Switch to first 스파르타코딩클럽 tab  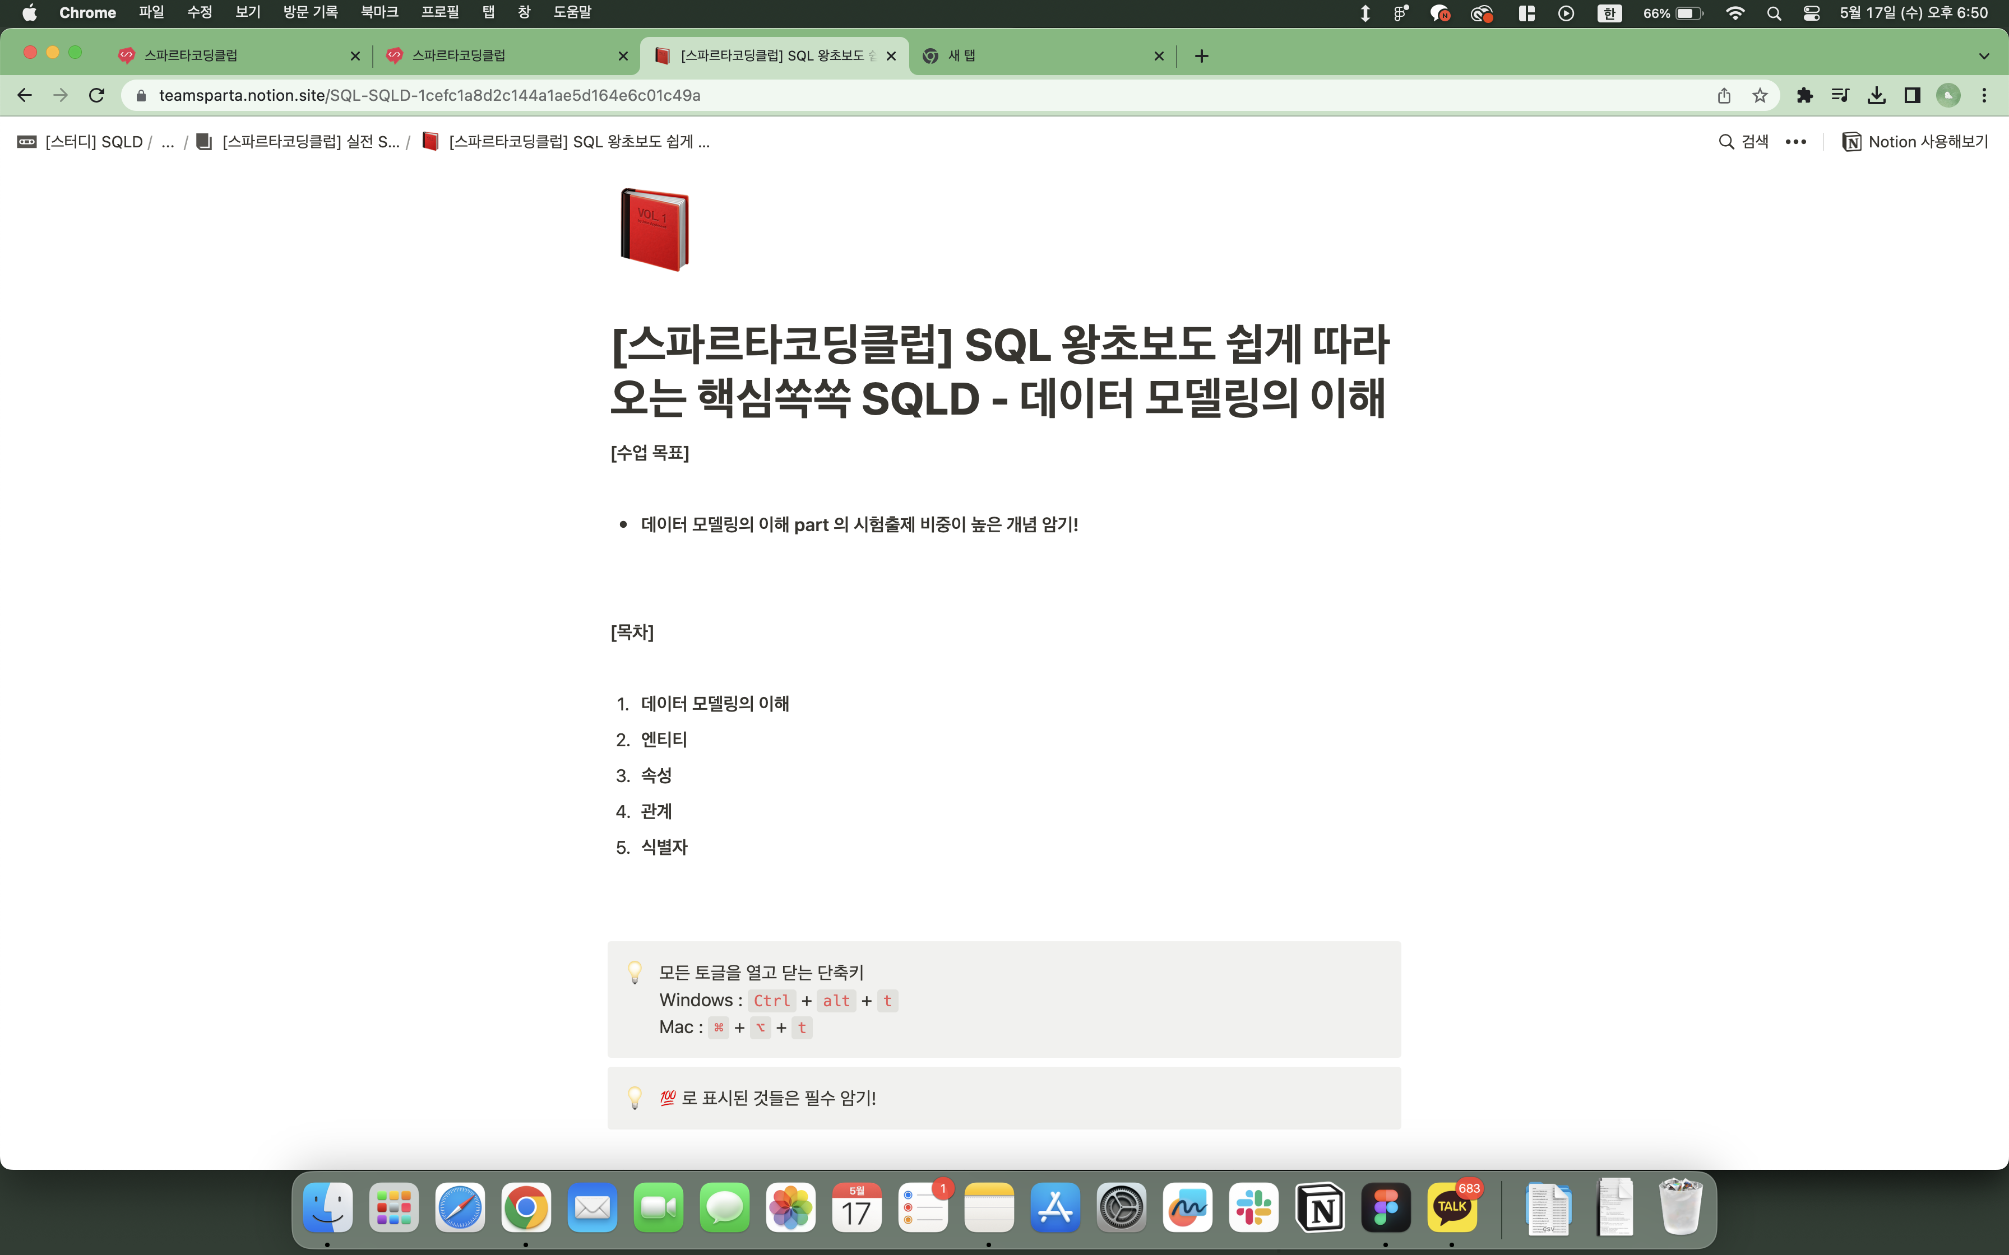pos(237,55)
